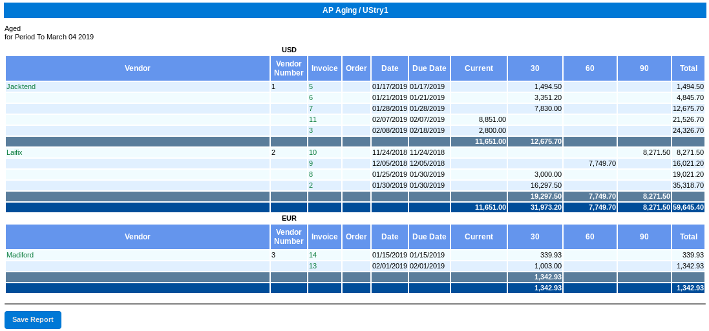View invoice 2 dated 01/30/2019
The width and height of the screenshot is (709, 331).
[x=311, y=186]
